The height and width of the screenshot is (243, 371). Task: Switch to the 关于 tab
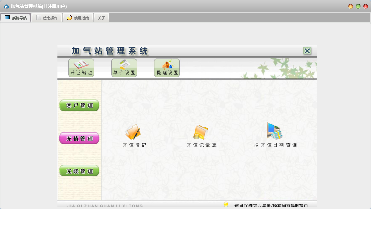(x=101, y=18)
